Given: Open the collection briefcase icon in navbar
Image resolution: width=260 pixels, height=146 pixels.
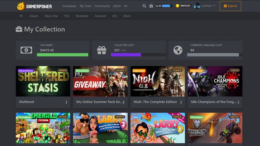Looking at the screenshot, I should coord(151,6).
